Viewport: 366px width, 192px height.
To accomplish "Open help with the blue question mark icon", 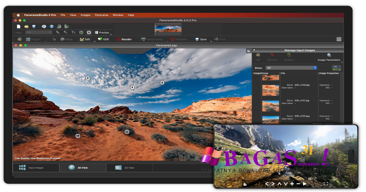I will 51,26.
